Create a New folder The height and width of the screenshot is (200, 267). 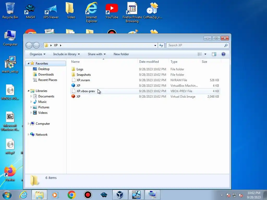pos(121,54)
